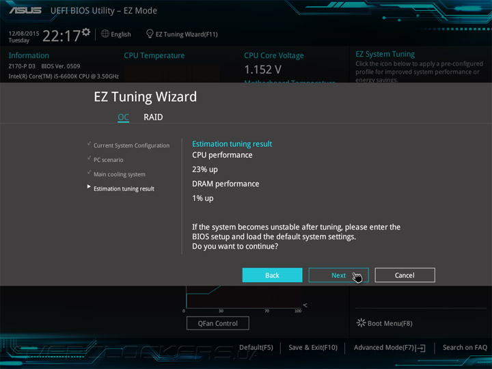
Task: Open QFan Control
Action: 218,323
